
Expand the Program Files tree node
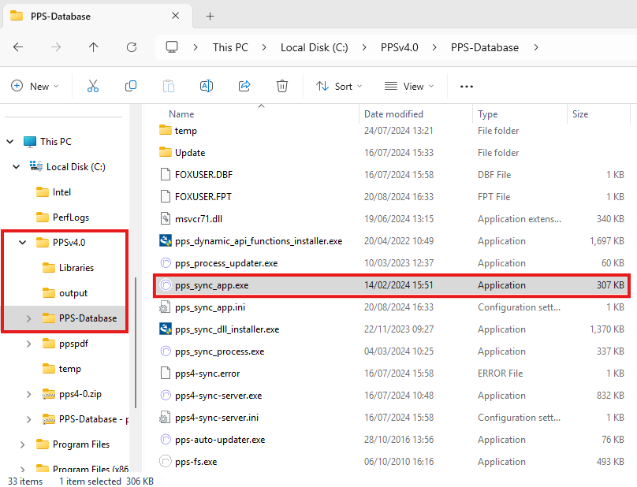22,444
